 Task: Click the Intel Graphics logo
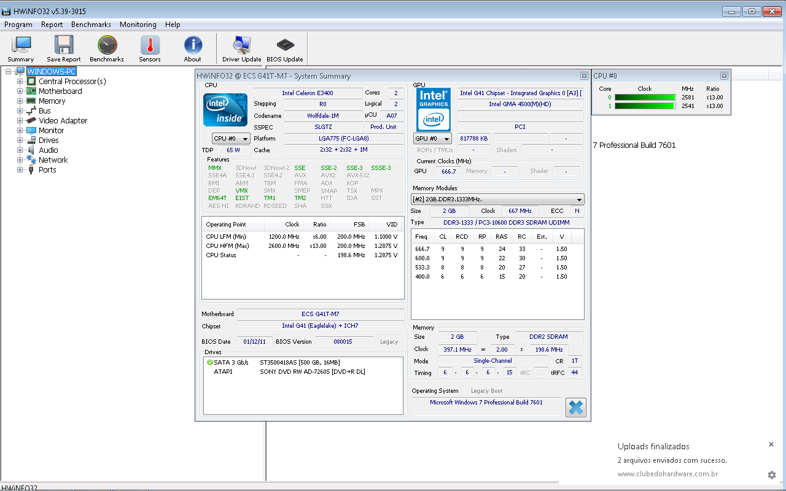click(x=434, y=109)
